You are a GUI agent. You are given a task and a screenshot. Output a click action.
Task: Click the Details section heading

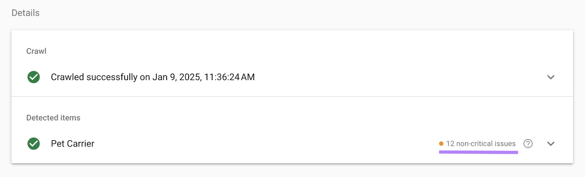26,13
